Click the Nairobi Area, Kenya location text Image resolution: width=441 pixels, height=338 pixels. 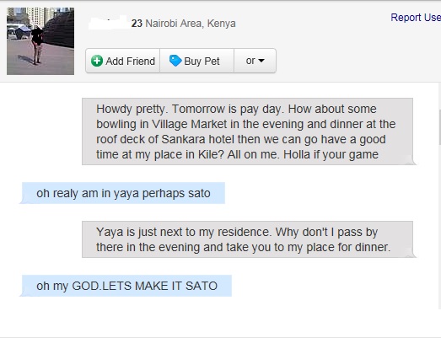pos(191,24)
